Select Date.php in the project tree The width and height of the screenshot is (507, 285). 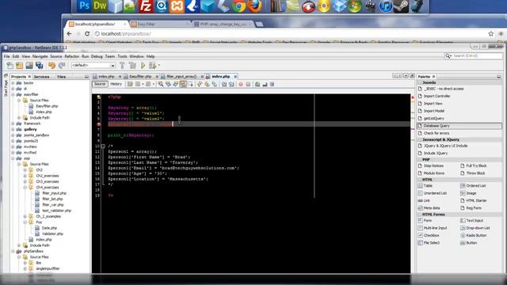point(49,228)
